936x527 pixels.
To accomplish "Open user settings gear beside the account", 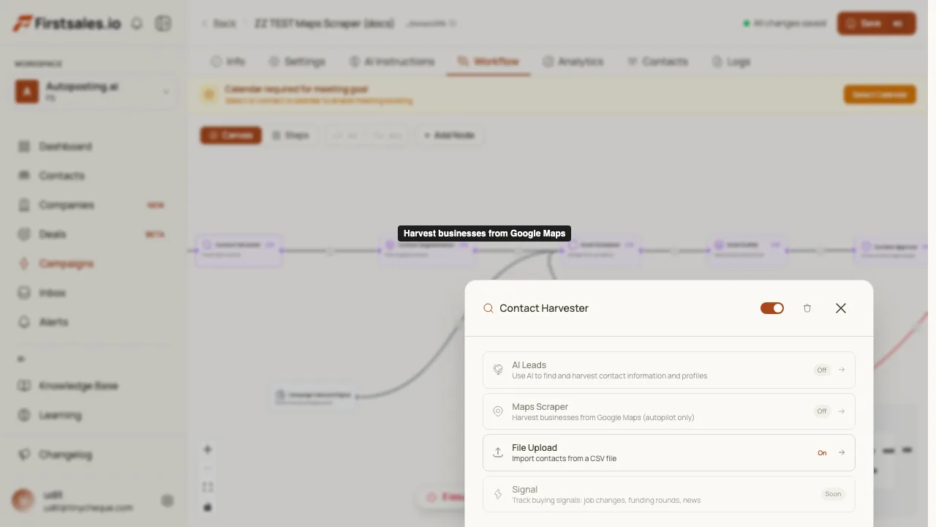I will (167, 501).
